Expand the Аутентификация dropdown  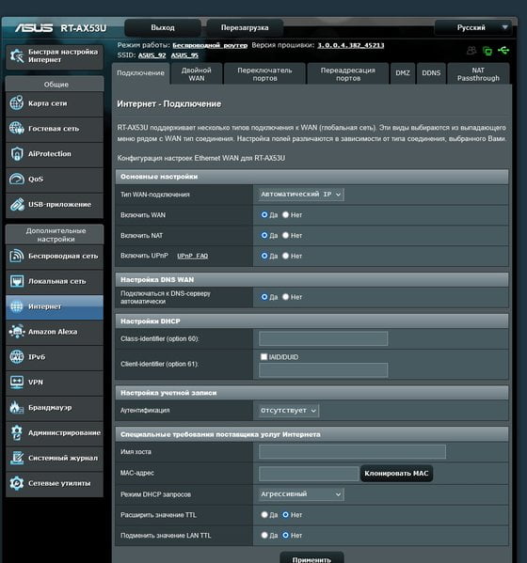(288, 411)
